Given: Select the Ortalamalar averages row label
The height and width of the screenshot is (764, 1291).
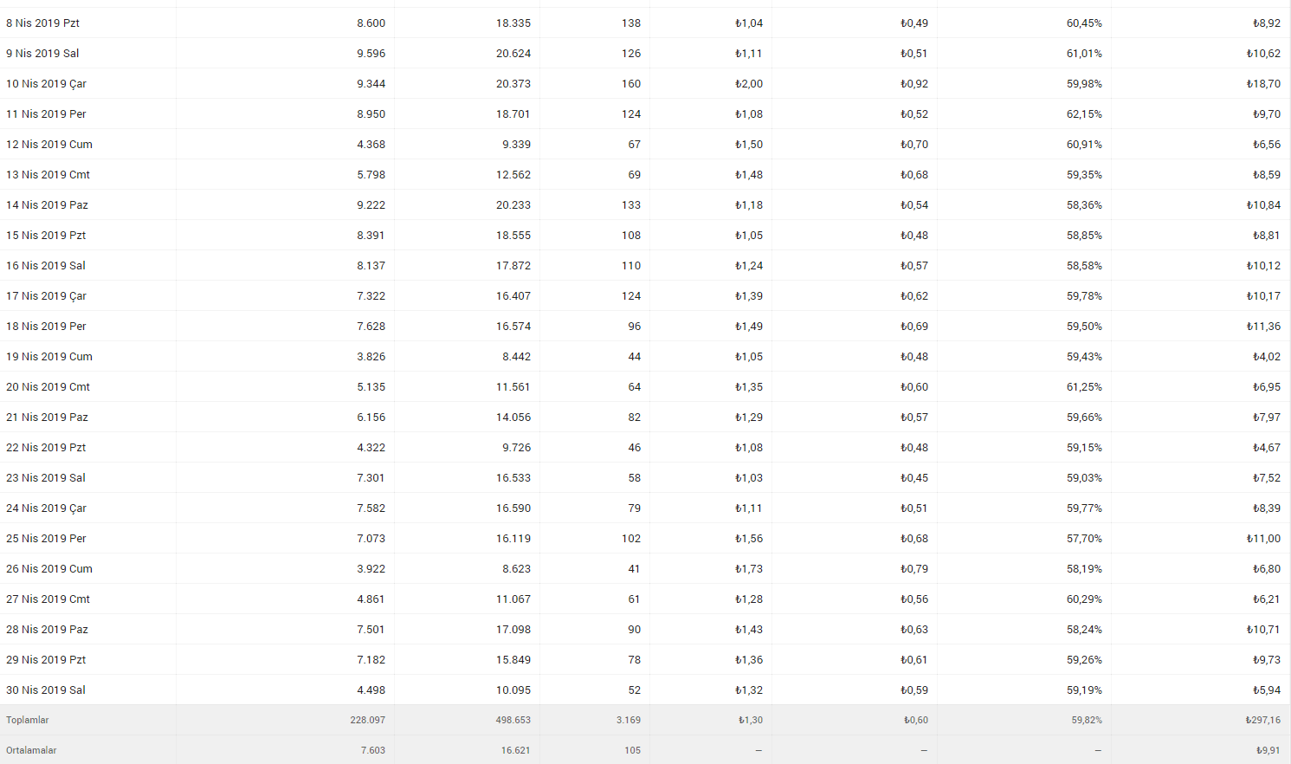Looking at the screenshot, I should tap(31, 750).
